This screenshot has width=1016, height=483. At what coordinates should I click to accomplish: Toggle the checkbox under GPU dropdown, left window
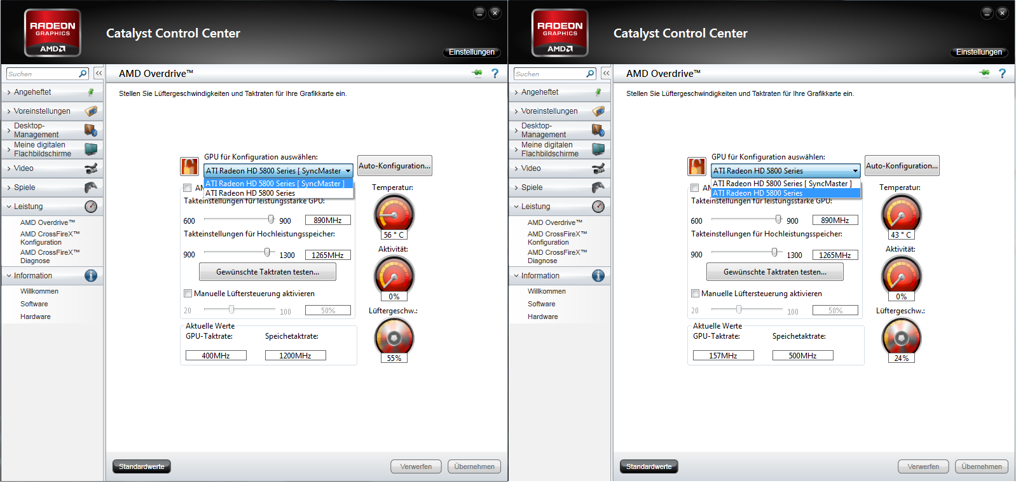(187, 188)
